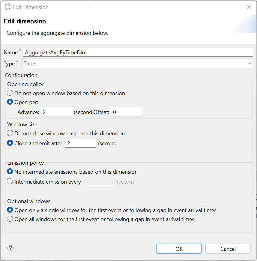257x261 pixels.
Task: Select 'No intermediate emissions' radio button
Action: coord(10,172)
